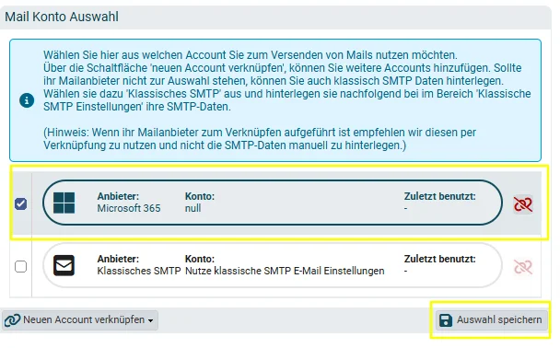Viewport: 560px width, 348px height.
Task: Click the info text starting 'Wählen Sie hier aus'
Action: coord(286,81)
